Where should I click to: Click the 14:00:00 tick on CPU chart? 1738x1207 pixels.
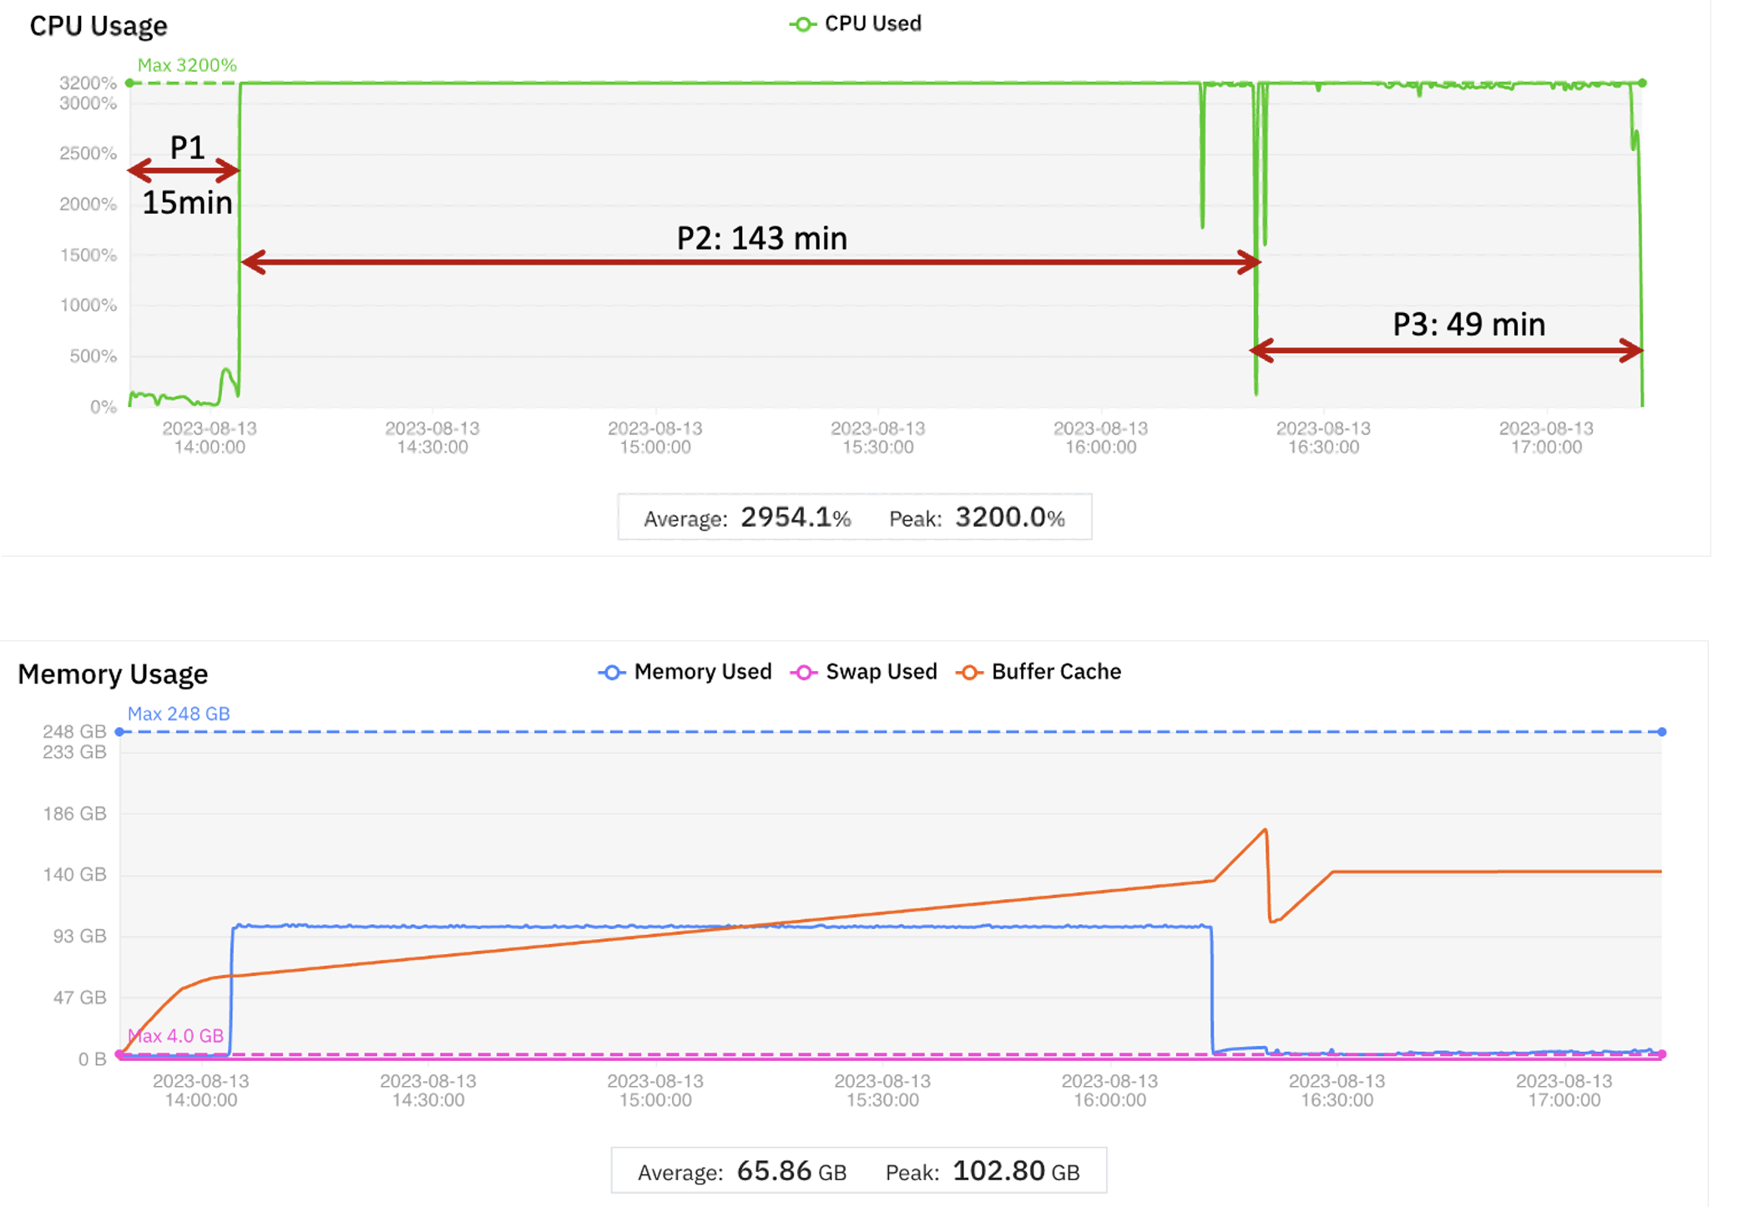coord(210,437)
